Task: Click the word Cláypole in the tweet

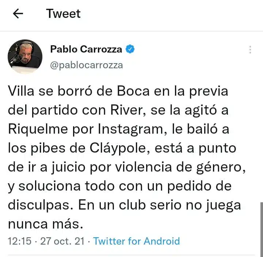Action: point(118,149)
